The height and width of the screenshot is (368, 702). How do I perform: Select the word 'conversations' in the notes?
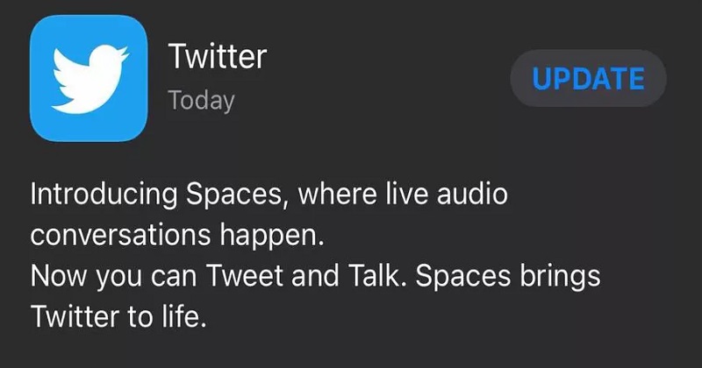click(120, 235)
